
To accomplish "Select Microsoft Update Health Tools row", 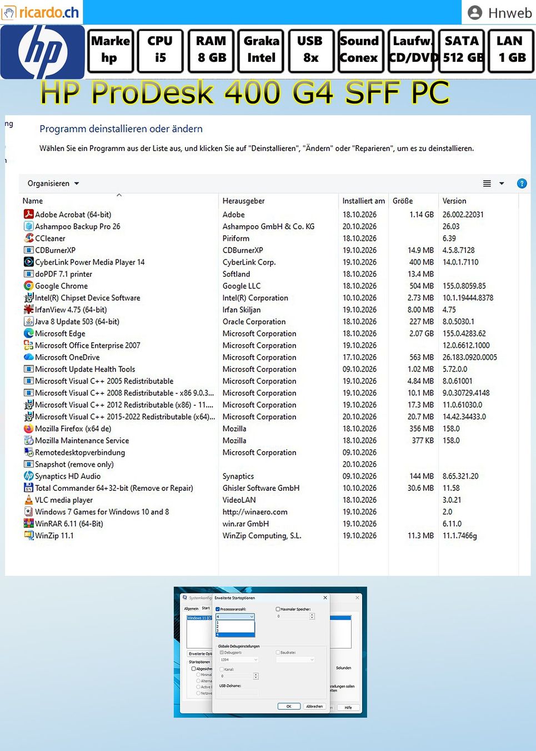I will coord(270,369).
